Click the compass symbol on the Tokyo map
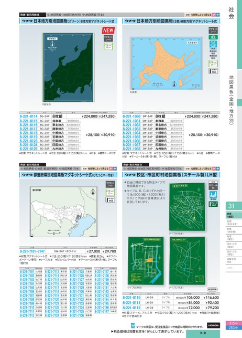This screenshot has height=338, width=242. [x=93, y=192]
